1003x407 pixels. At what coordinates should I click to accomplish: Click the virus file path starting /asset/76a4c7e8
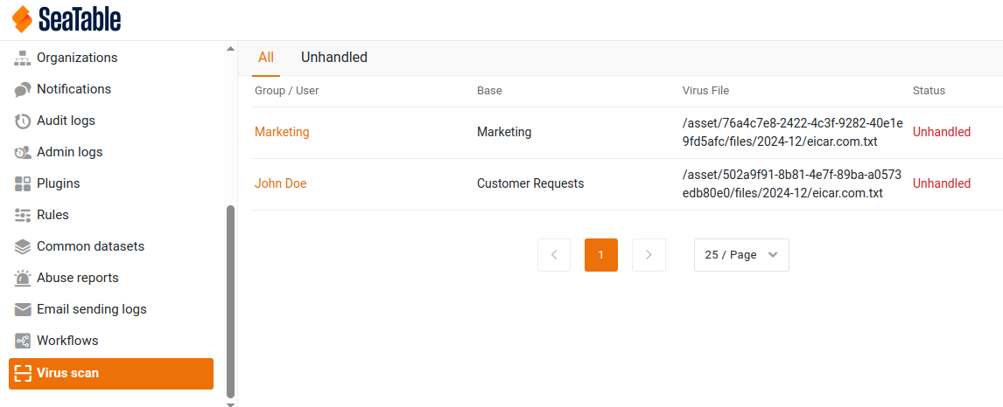[x=793, y=132]
